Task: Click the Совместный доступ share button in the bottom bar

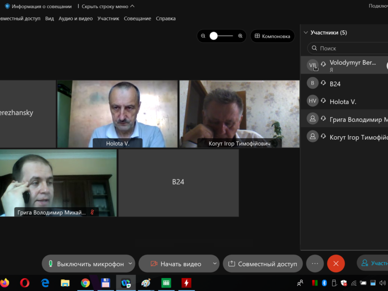Action: point(262,264)
